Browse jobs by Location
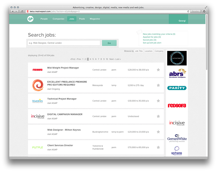The height and width of the screenshot is (172, 217). click(x=148, y=51)
